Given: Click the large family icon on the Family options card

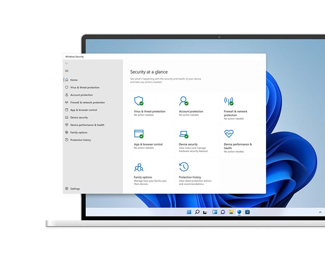Looking at the screenshot, I should tap(139, 167).
